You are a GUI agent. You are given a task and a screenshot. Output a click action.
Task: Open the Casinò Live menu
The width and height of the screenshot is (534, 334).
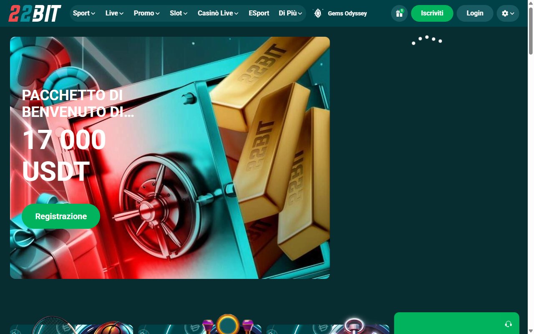point(218,13)
